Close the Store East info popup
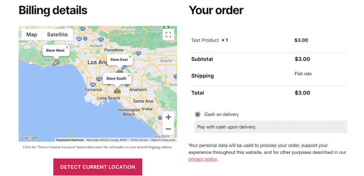364x176 pixels. 130,57
